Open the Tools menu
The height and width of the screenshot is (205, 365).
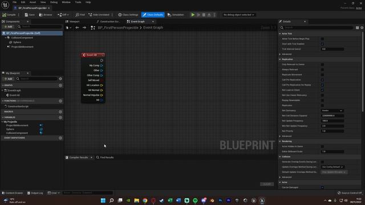coord(78,2)
